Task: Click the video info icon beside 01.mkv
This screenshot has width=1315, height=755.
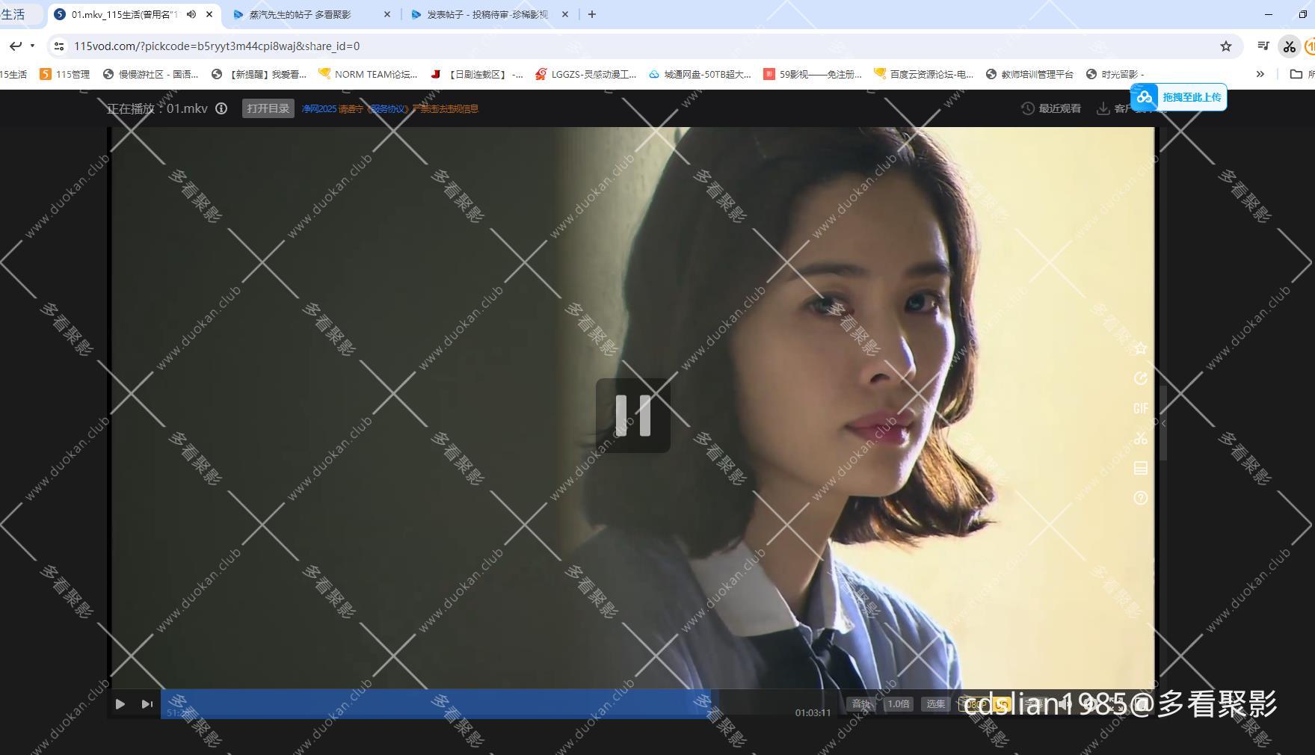Action: point(221,108)
